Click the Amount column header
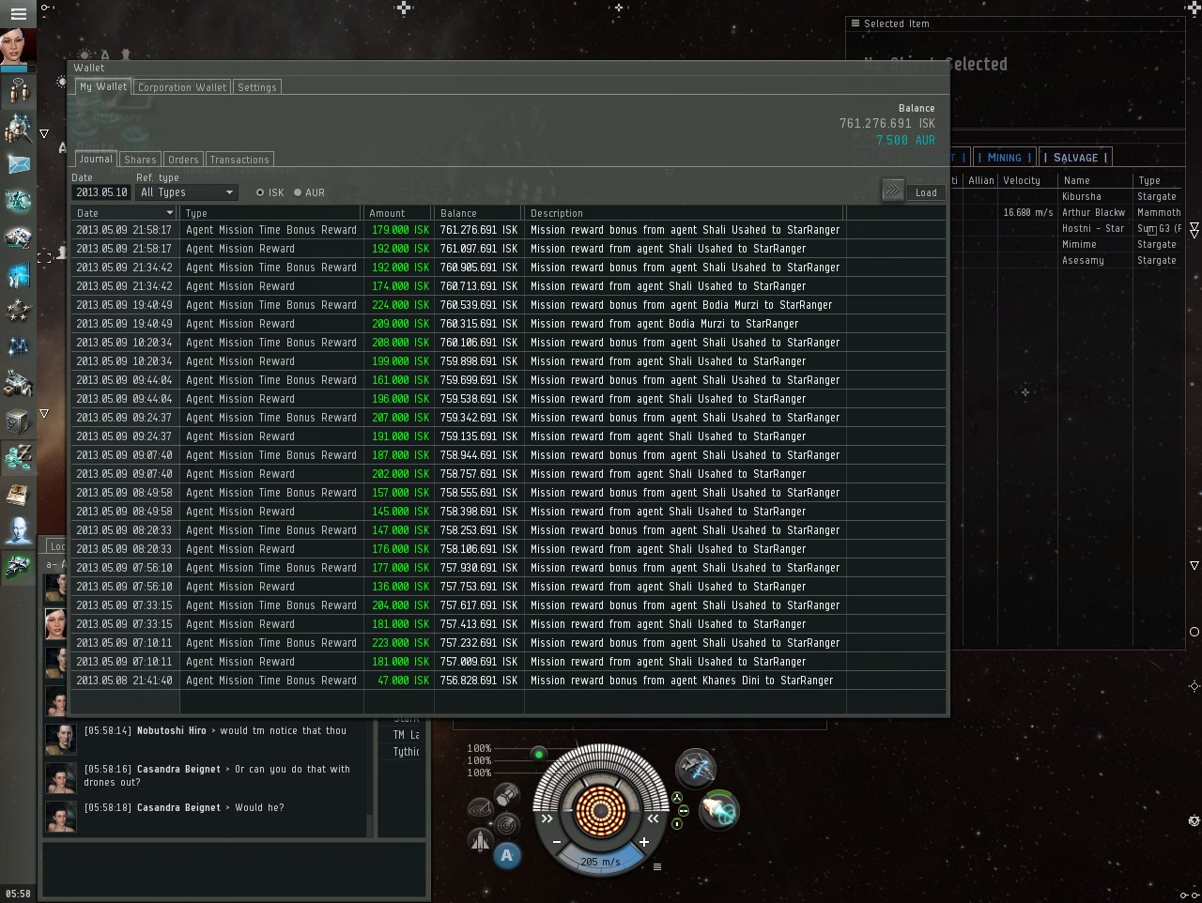Viewport: 1202px width, 903px height. tap(399, 213)
